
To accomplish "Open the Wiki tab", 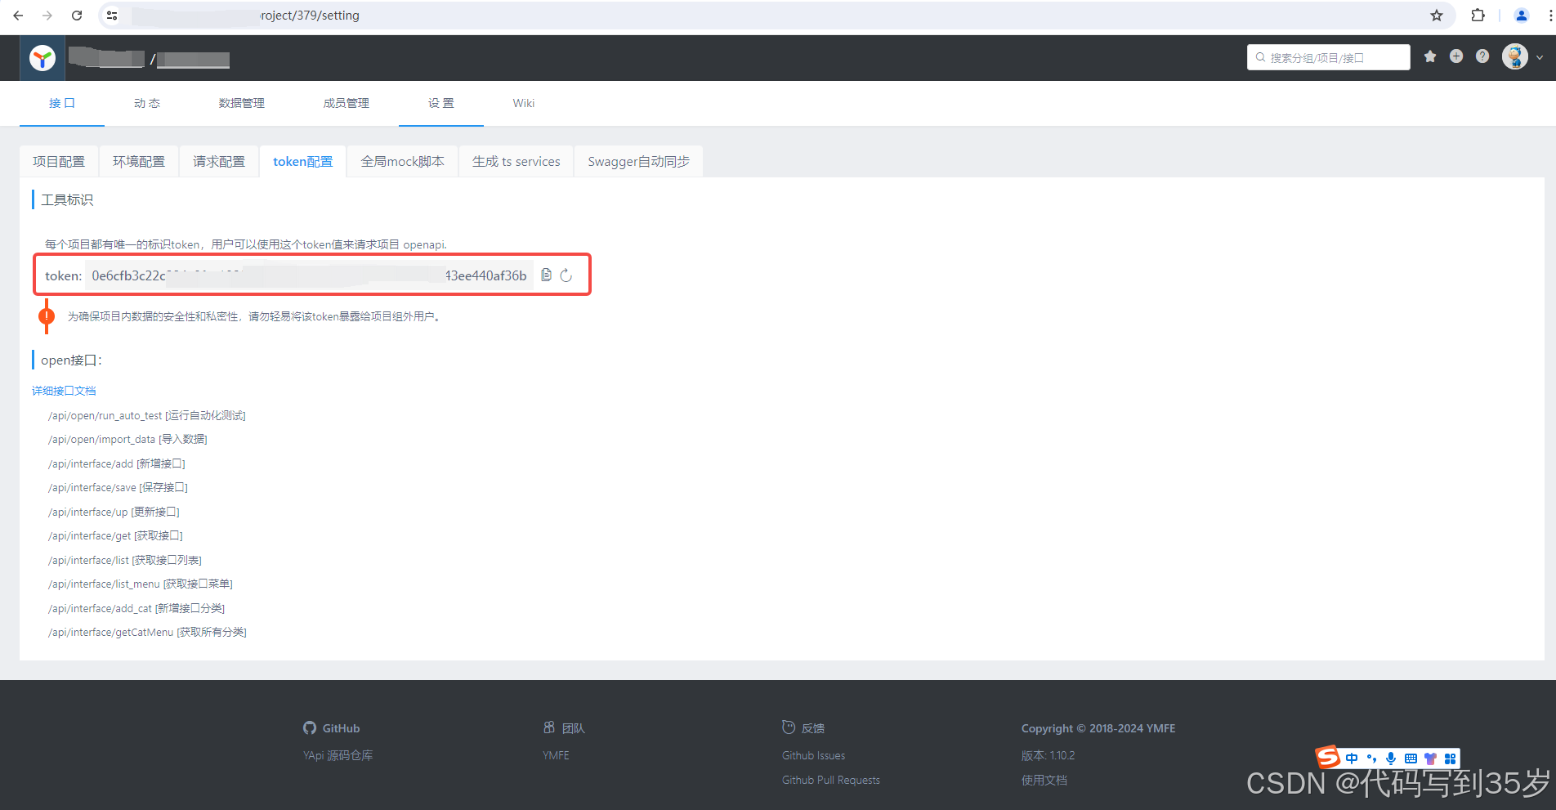I will pyautogui.click(x=524, y=103).
